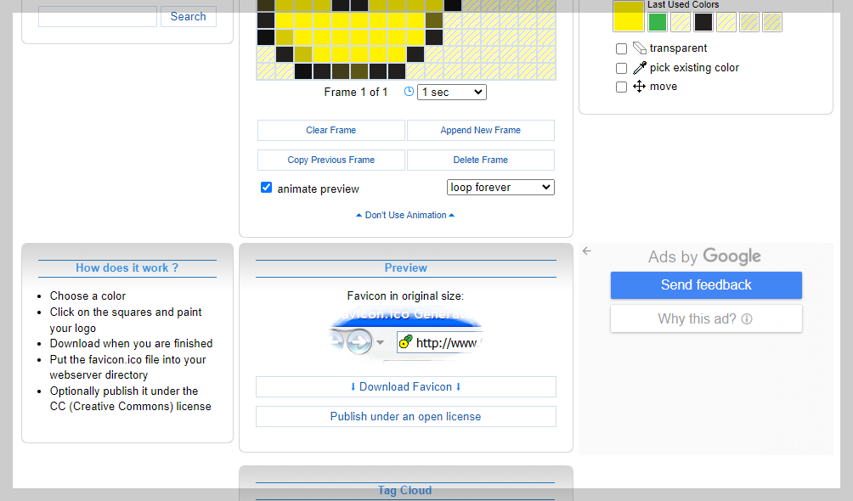Click 'Download when you are finished' text
The image size is (853, 501).
click(131, 344)
